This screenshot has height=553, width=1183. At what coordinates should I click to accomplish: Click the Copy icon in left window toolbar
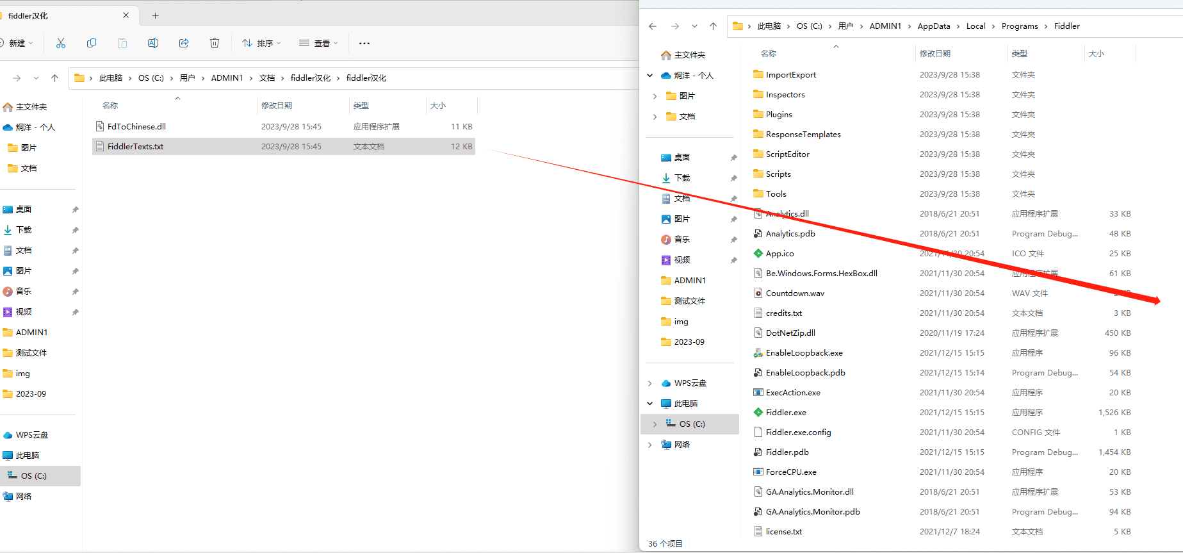92,43
